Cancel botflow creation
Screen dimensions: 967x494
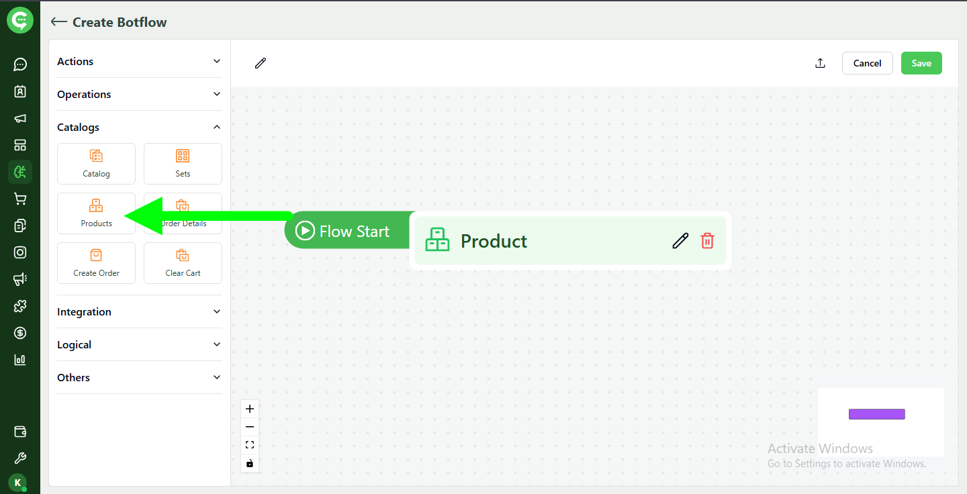click(x=867, y=62)
